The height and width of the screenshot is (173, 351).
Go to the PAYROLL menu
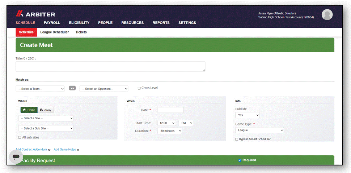pyautogui.click(x=52, y=23)
